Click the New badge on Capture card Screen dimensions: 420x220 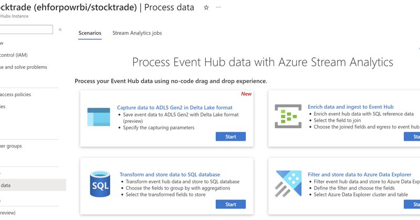pyautogui.click(x=246, y=94)
